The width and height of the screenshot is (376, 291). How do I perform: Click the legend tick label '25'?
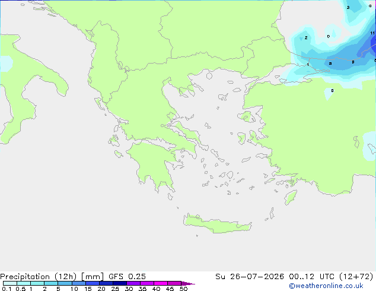pyautogui.click(x=115, y=289)
